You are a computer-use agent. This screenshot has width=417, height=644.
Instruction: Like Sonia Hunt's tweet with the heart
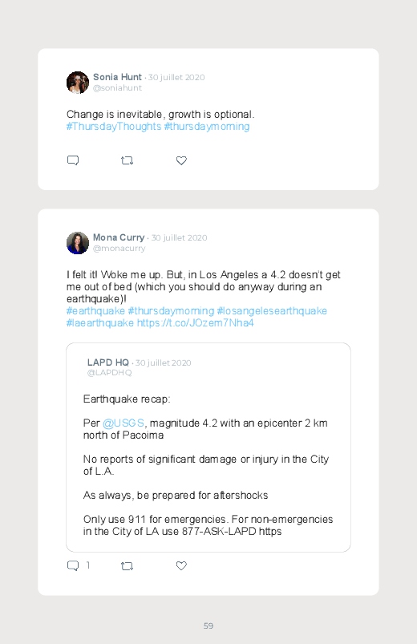[x=181, y=160]
